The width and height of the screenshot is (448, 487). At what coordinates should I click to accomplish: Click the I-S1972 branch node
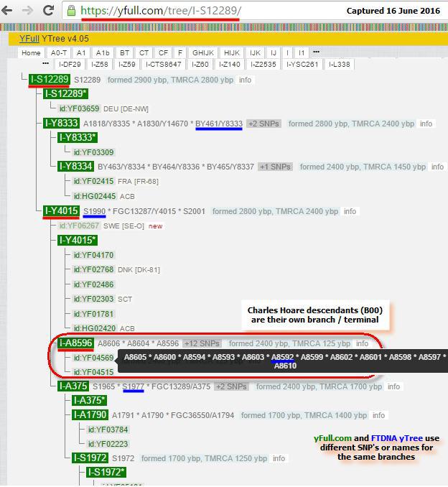[x=91, y=458]
